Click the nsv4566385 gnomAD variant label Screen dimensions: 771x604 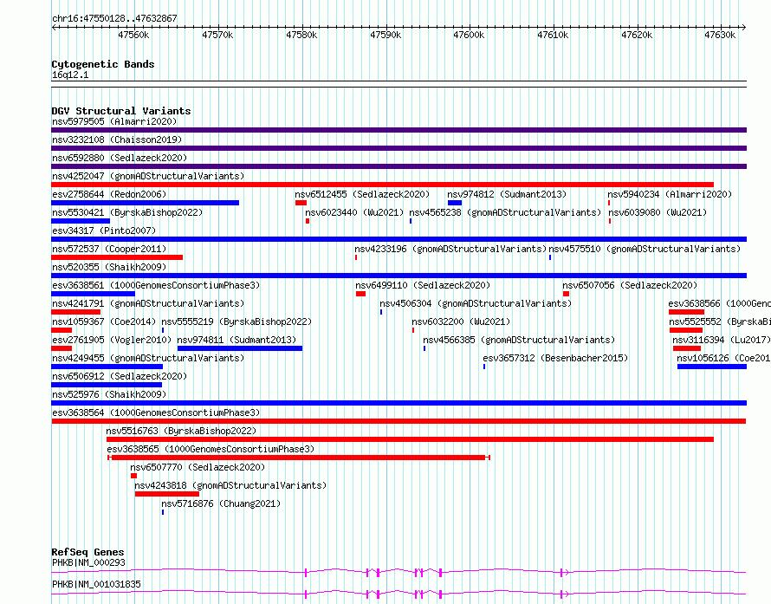click(519, 340)
